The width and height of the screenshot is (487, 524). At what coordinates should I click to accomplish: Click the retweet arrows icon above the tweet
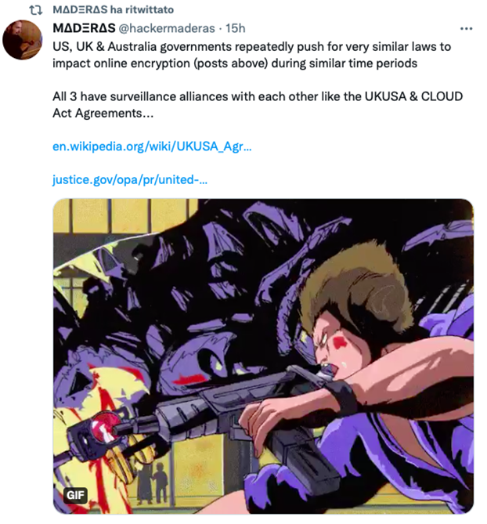pyautogui.click(x=35, y=10)
